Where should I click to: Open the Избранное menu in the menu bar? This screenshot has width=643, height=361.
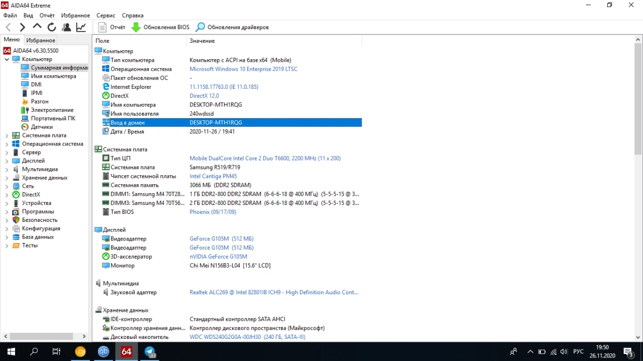click(75, 16)
